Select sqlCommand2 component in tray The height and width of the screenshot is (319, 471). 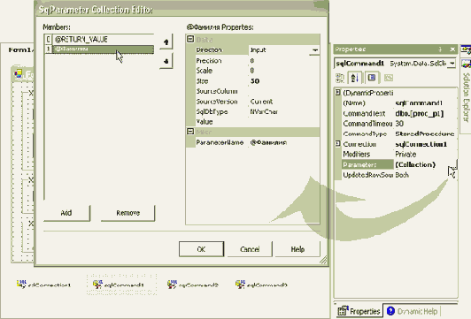192,285
